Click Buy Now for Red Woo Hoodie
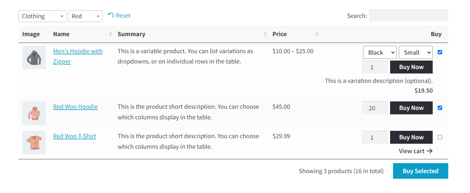 pyautogui.click(x=411, y=108)
